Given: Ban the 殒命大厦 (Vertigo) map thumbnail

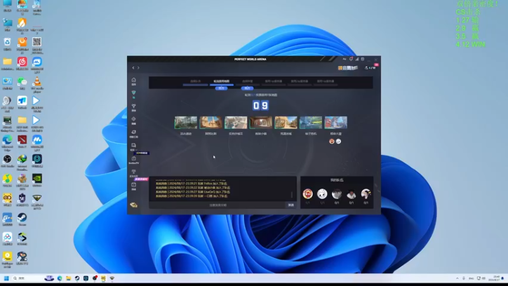Looking at the screenshot, I should coord(336,123).
